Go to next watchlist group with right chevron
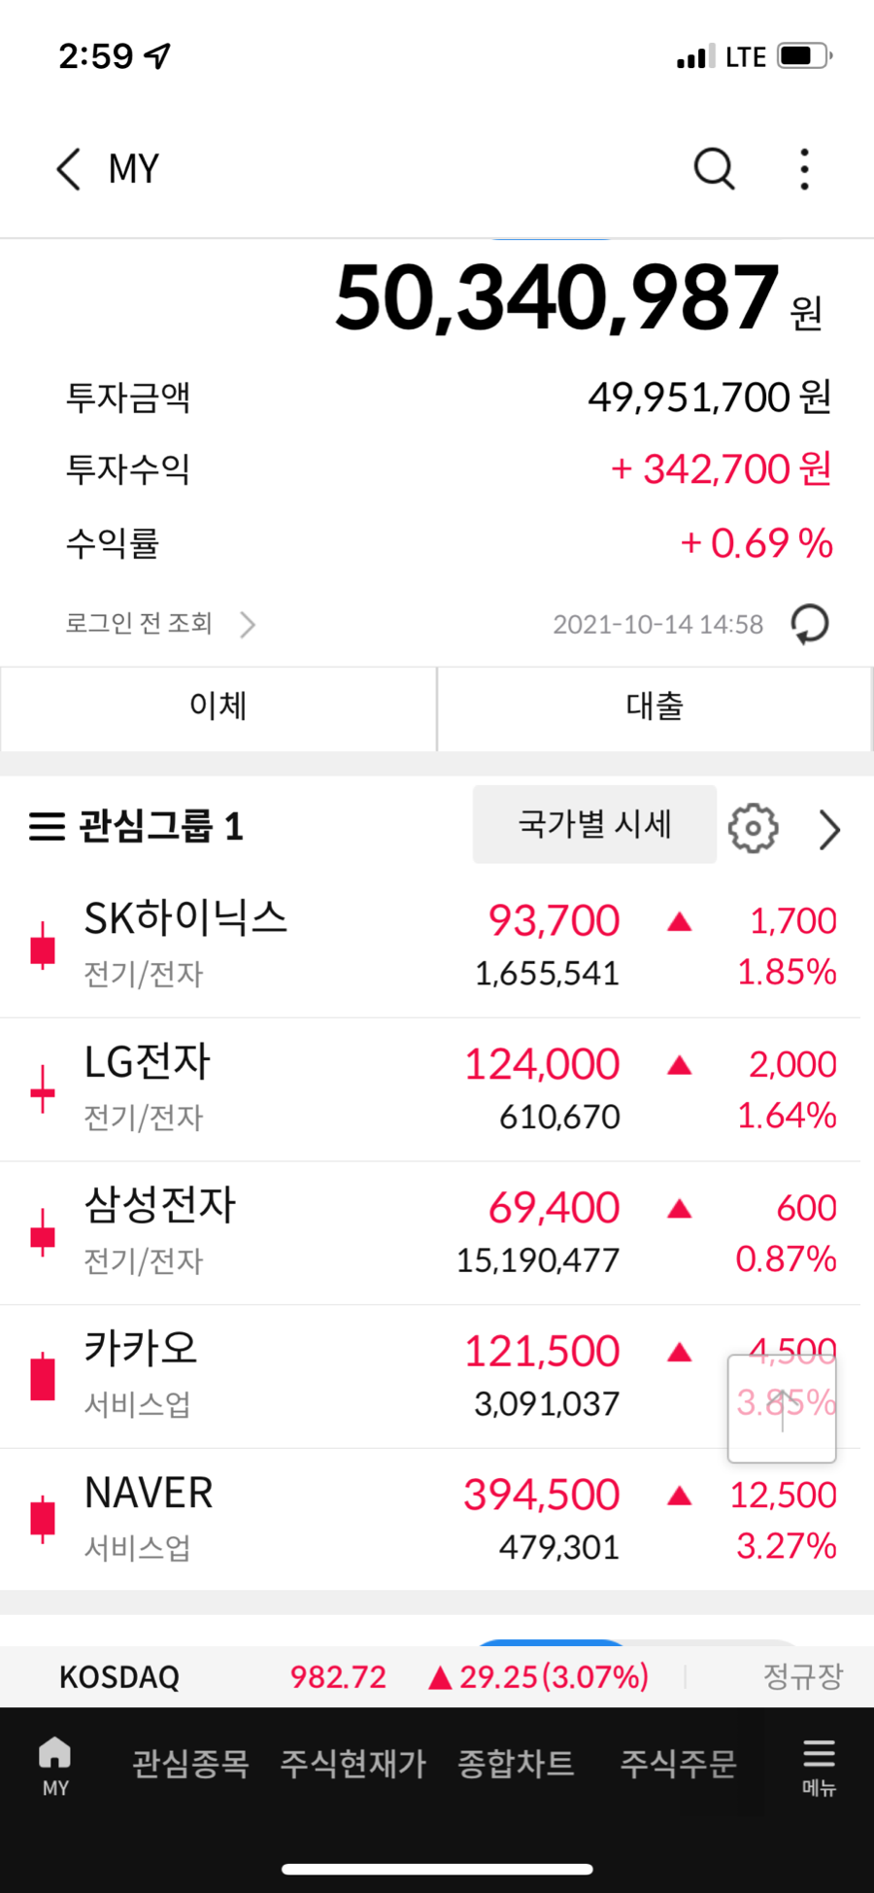This screenshot has width=874, height=1893. 829,829
